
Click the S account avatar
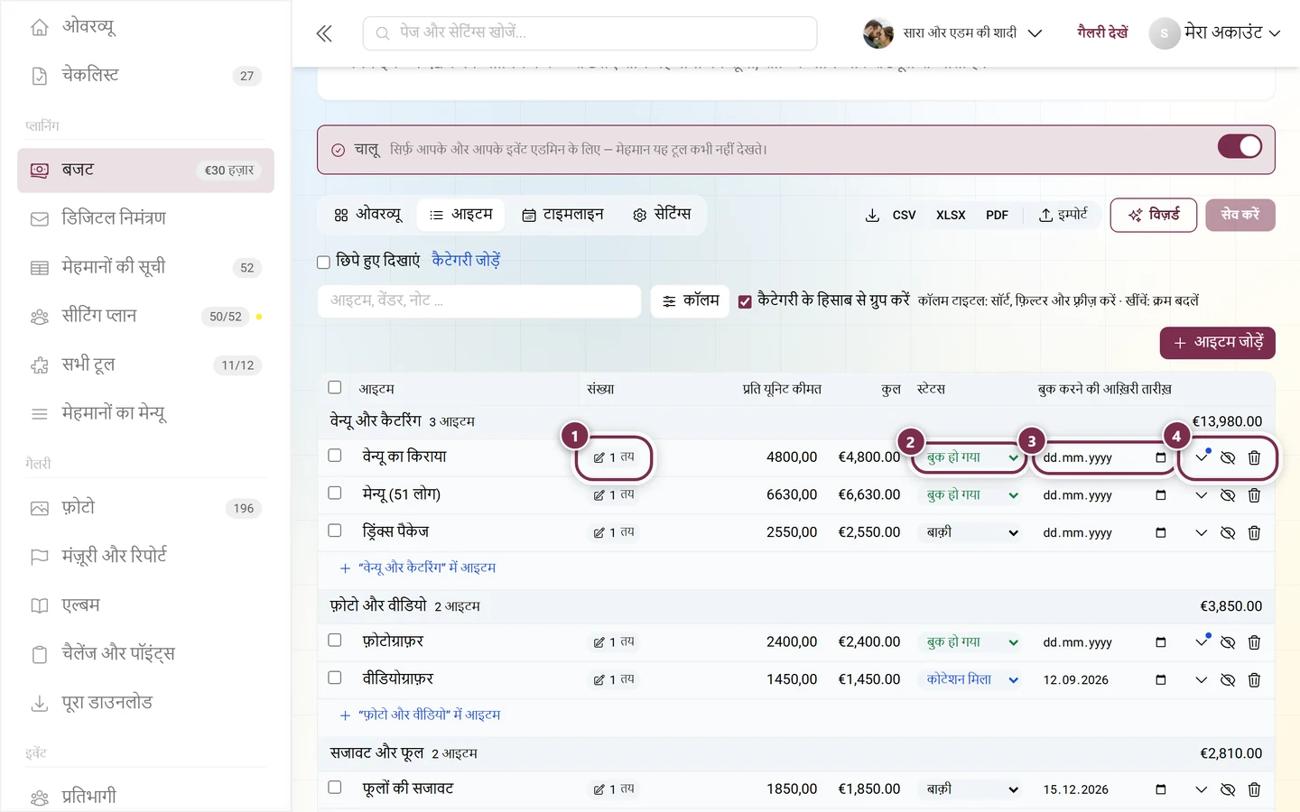[x=1165, y=33]
